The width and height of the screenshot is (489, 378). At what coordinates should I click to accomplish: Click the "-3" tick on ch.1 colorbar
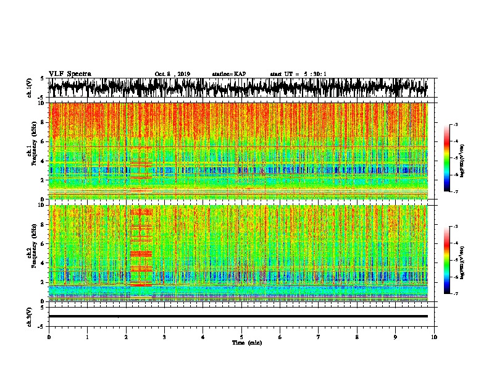pyautogui.click(x=456, y=125)
